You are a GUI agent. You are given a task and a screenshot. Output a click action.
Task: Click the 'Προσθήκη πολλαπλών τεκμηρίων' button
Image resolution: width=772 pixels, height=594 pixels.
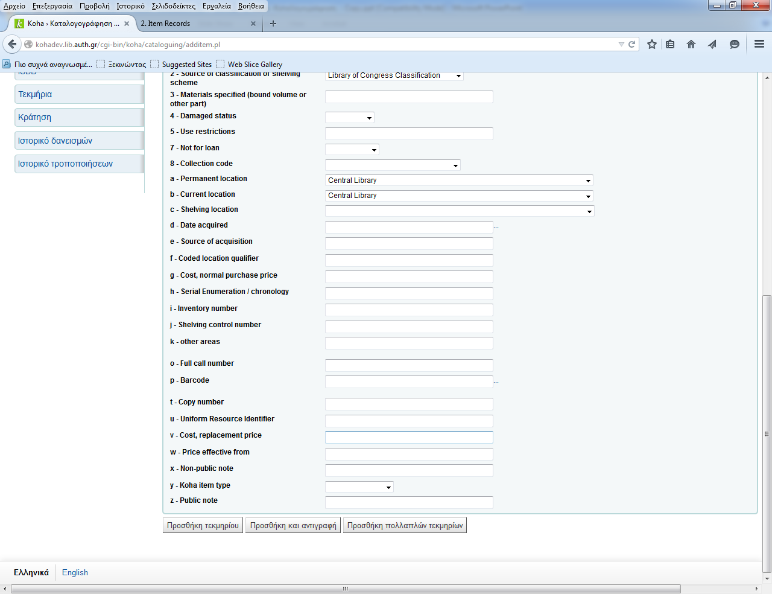405,525
